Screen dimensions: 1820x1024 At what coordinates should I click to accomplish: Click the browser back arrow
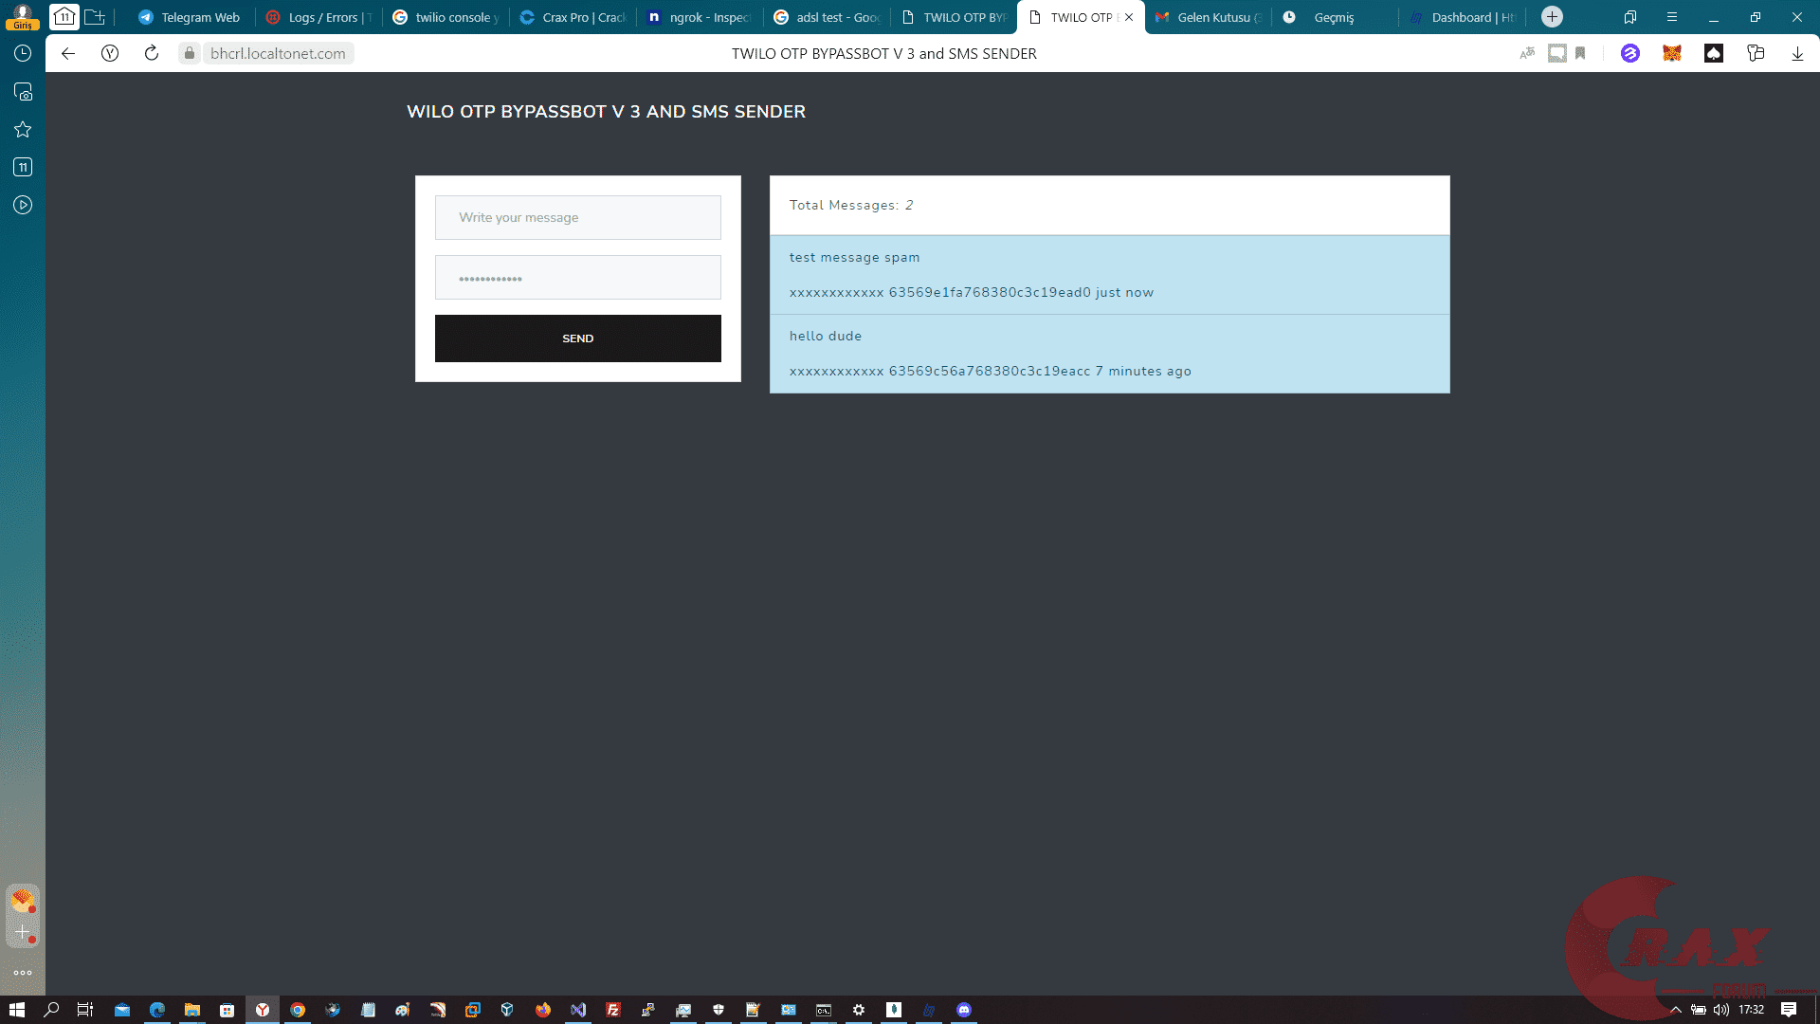(x=67, y=53)
